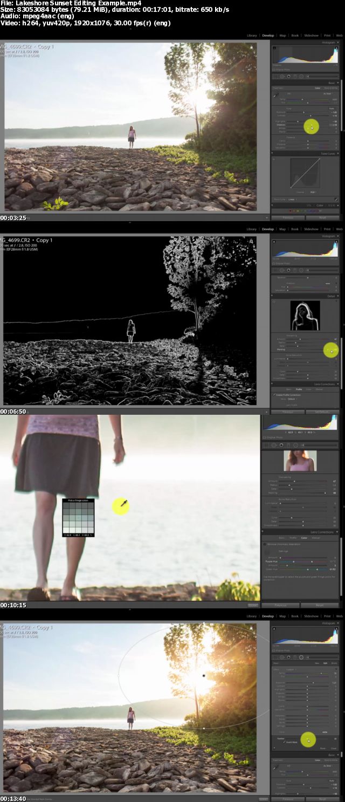The width and height of the screenshot is (345, 802).
Task: Select the Crop tool in the 00:03:25 frame
Action: [x=274, y=76]
